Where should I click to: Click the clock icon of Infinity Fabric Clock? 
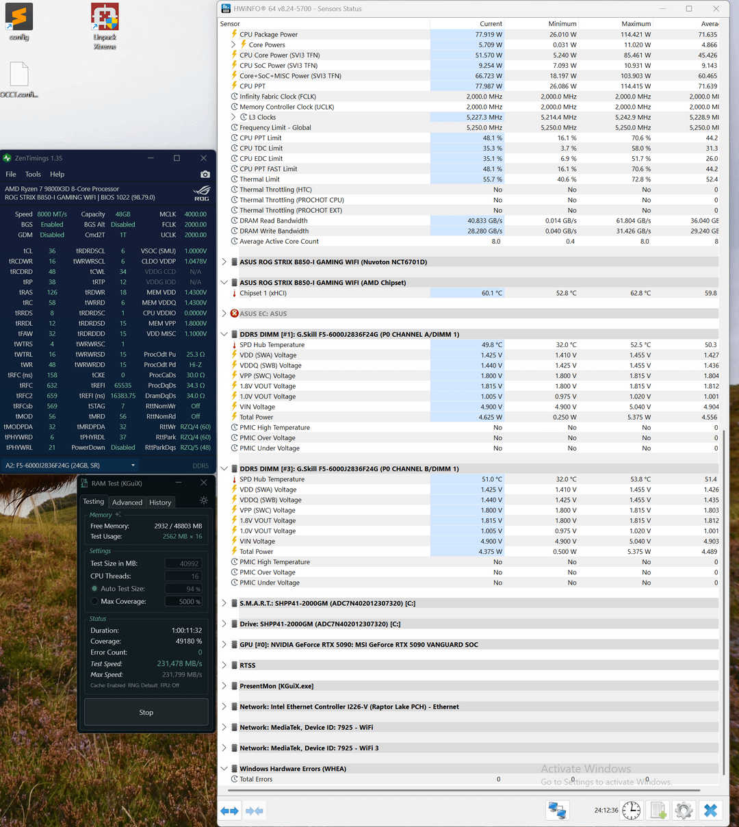[234, 97]
